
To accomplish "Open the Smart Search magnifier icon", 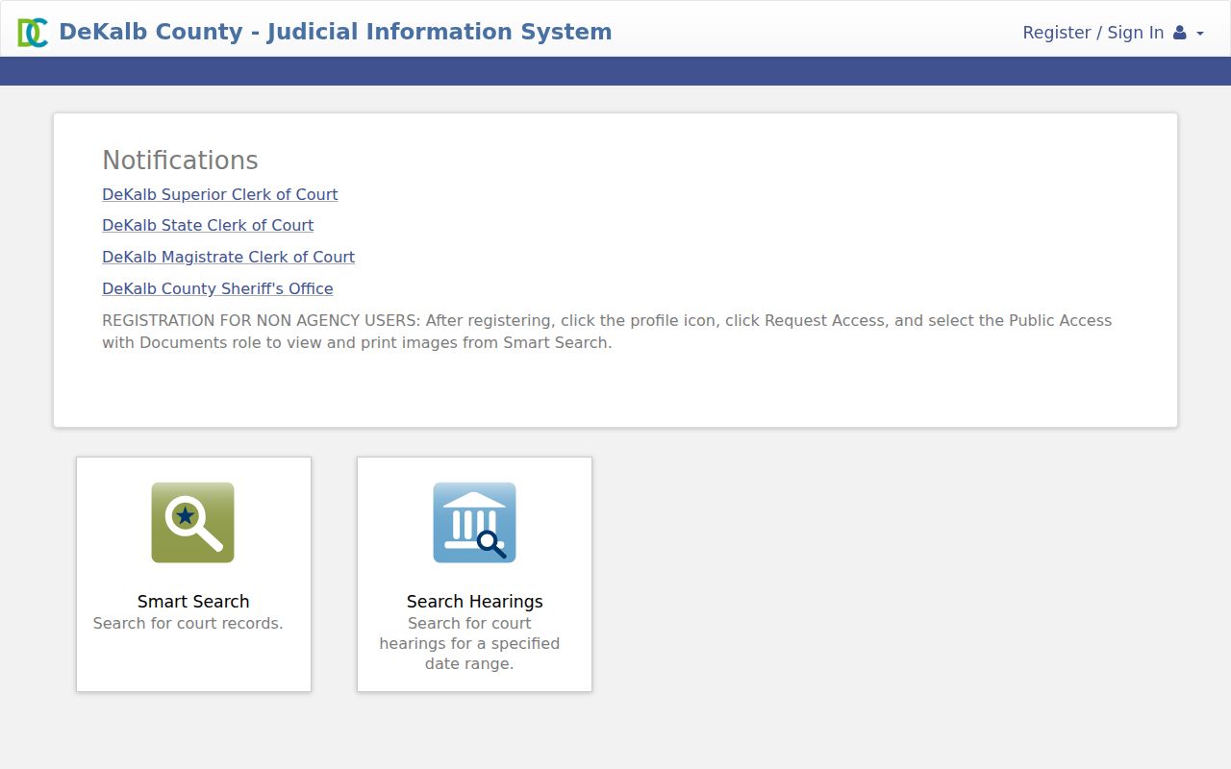I will pyautogui.click(x=193, y=523).
